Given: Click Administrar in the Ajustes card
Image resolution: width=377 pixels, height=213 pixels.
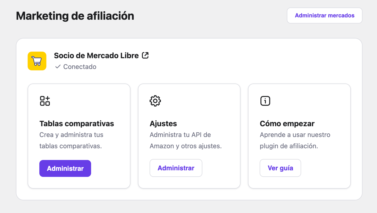Looking at the screenshot, I should tap(176, 168).
